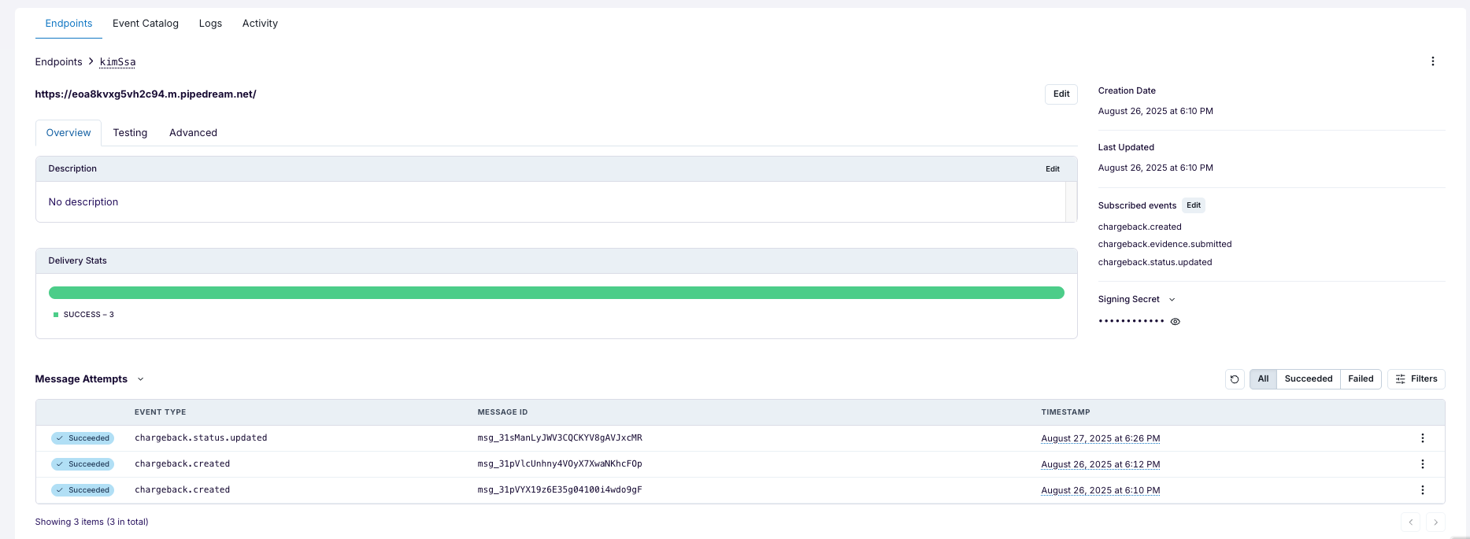Filter to Succeeded attempts

point(1308,379)
